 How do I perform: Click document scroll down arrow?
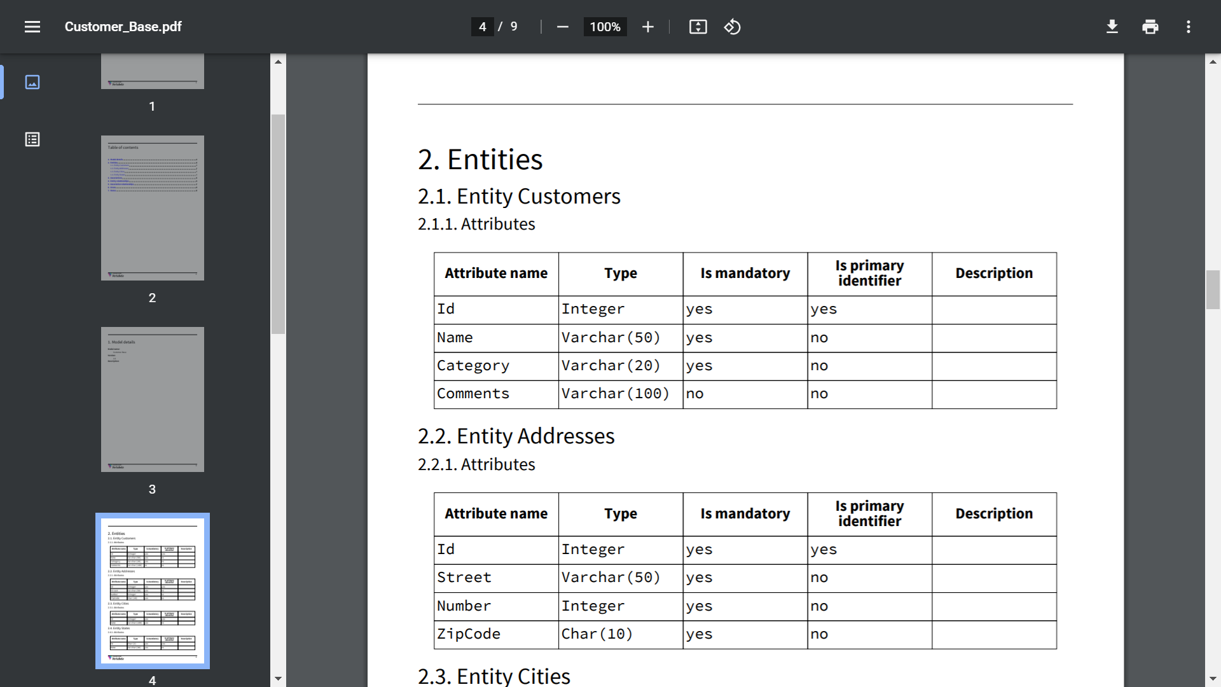click(x=1213, y=679)
